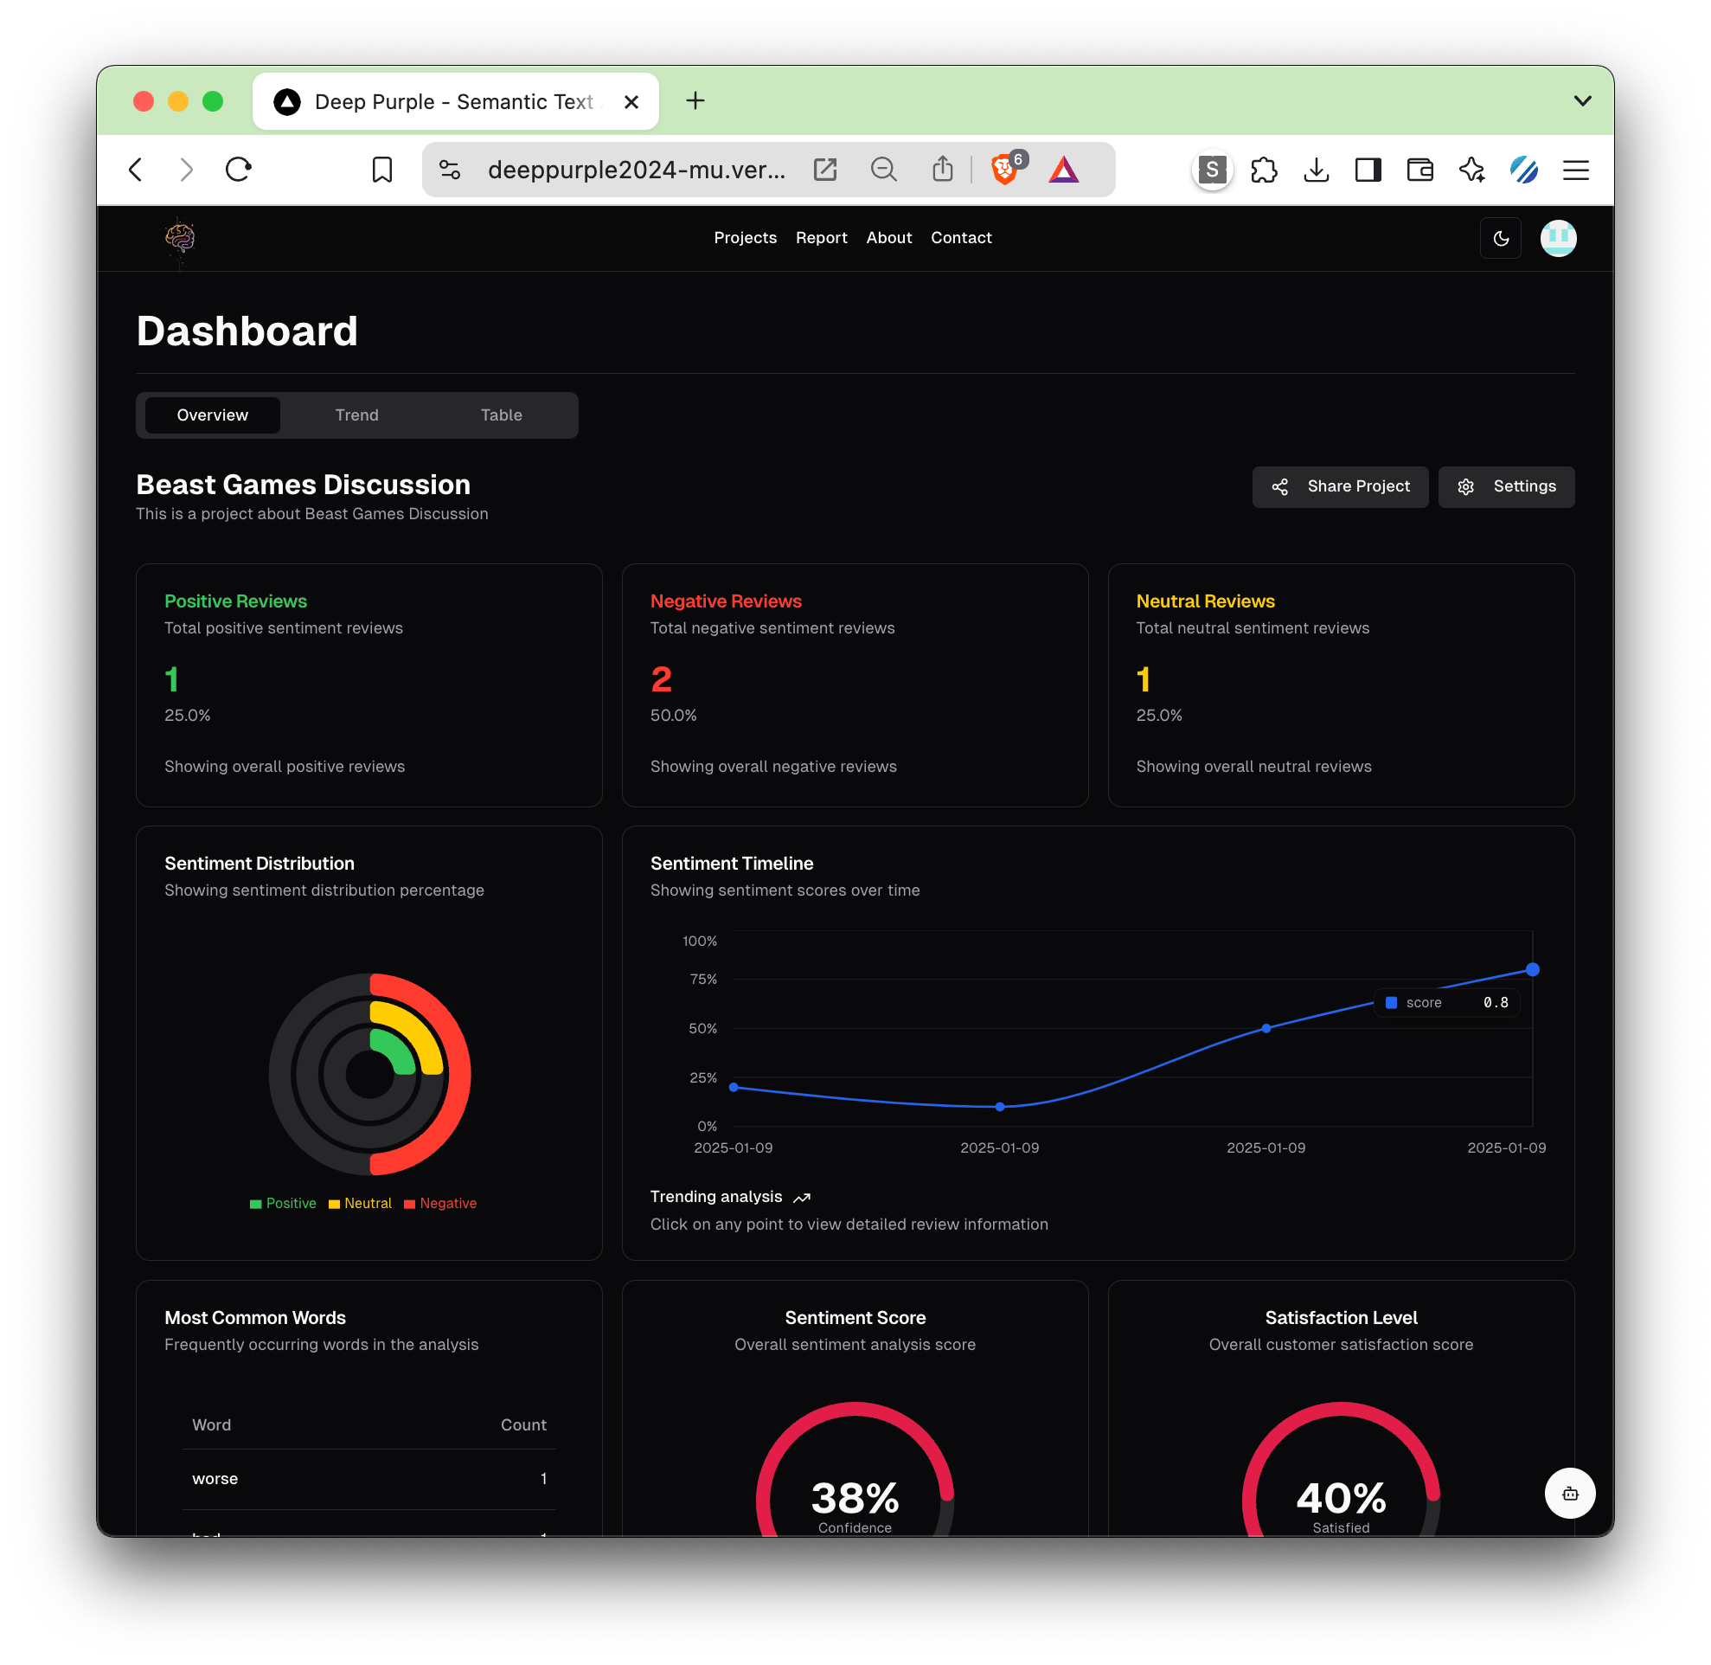Image resolution: width=1711 pixels, height=1665 pixels.
Task: Open browser downloads
Action: 1316,170
